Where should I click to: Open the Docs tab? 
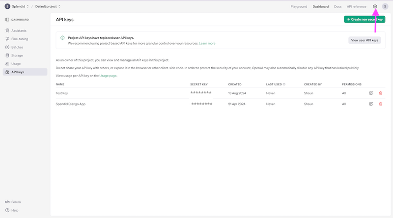click(x=337, y=6)
